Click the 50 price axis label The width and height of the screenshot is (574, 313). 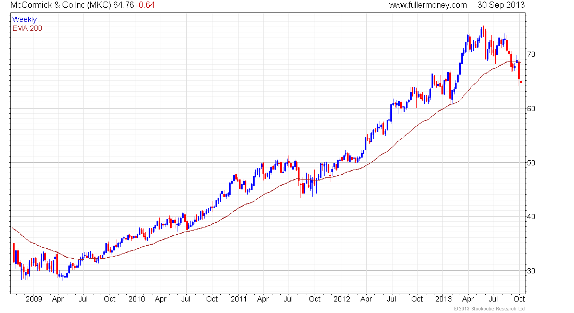click(x=531, y=163)
